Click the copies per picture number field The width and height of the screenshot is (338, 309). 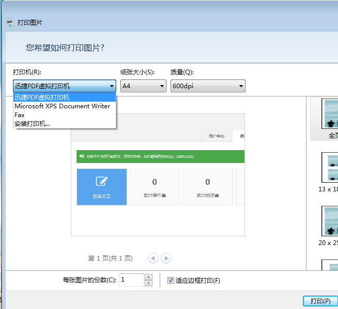pos(131,280)
